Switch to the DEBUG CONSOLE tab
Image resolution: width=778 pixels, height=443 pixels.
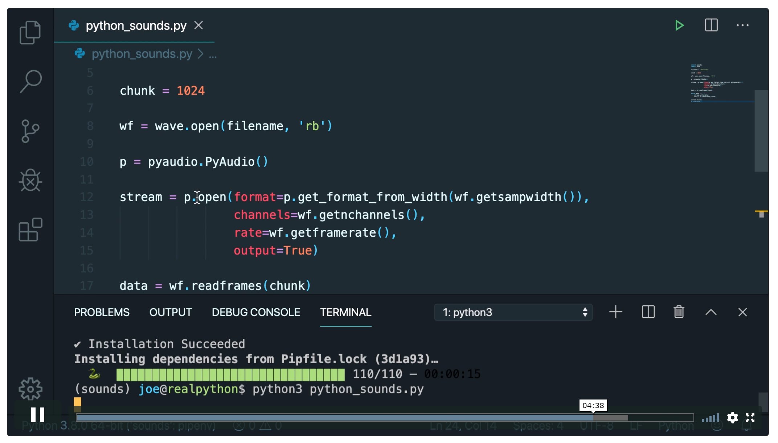tap(256, 312)
